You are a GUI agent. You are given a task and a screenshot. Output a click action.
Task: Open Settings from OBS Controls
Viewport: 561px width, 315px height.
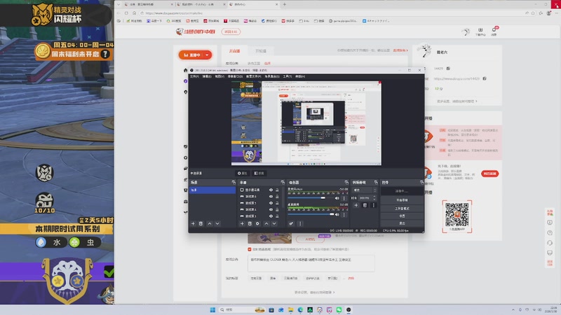(402, 216)
